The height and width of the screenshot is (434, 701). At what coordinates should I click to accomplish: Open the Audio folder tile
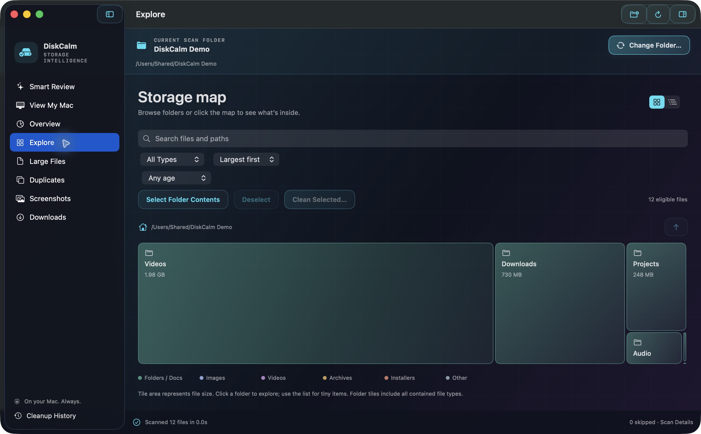tap(654, 348)
